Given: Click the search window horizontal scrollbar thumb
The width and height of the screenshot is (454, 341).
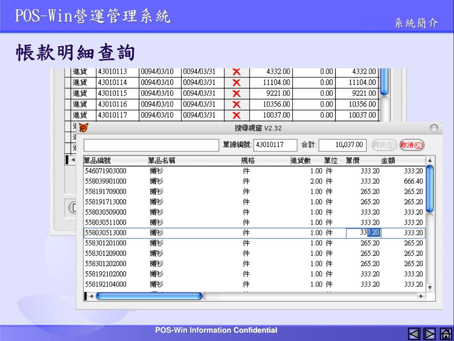Looking at the screenshot, I should (149, 296).
